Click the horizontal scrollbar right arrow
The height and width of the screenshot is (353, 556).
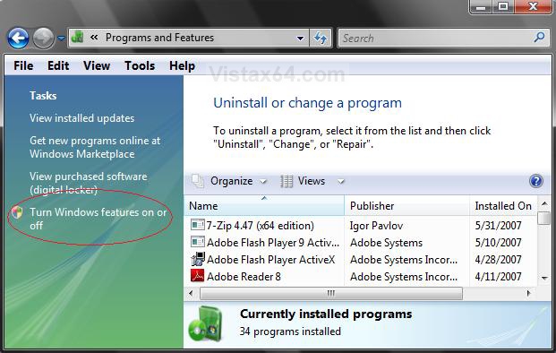pos(529,293)
